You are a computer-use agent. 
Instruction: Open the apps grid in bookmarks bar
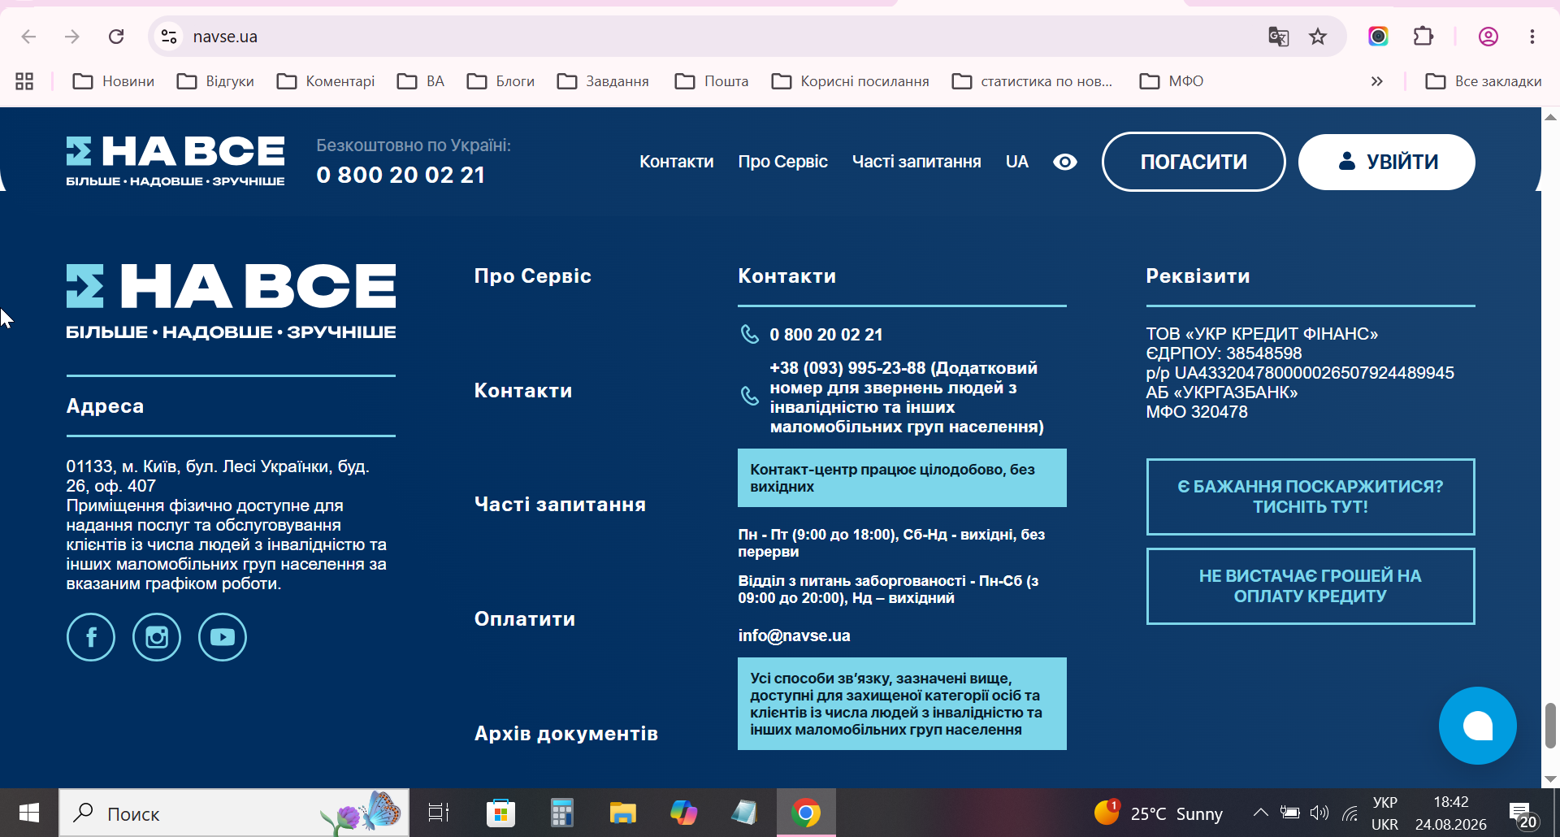point(24,81)
